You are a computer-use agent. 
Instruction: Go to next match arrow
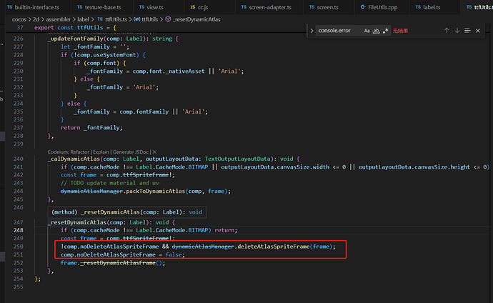[x=457, y=31]
